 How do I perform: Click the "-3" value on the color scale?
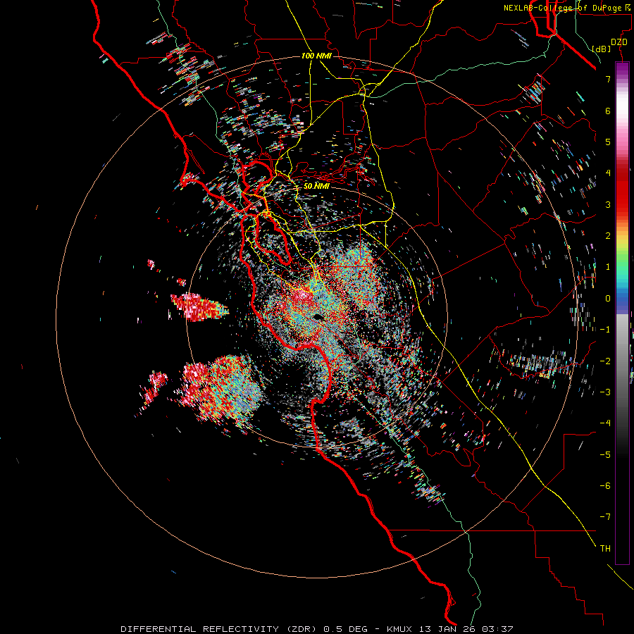click(x=605, y=392)
